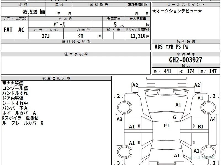Select the inspector note バンパー下A
Image resolution: width=221 pixels, height=165 pixels.
[x=15, y=108]
